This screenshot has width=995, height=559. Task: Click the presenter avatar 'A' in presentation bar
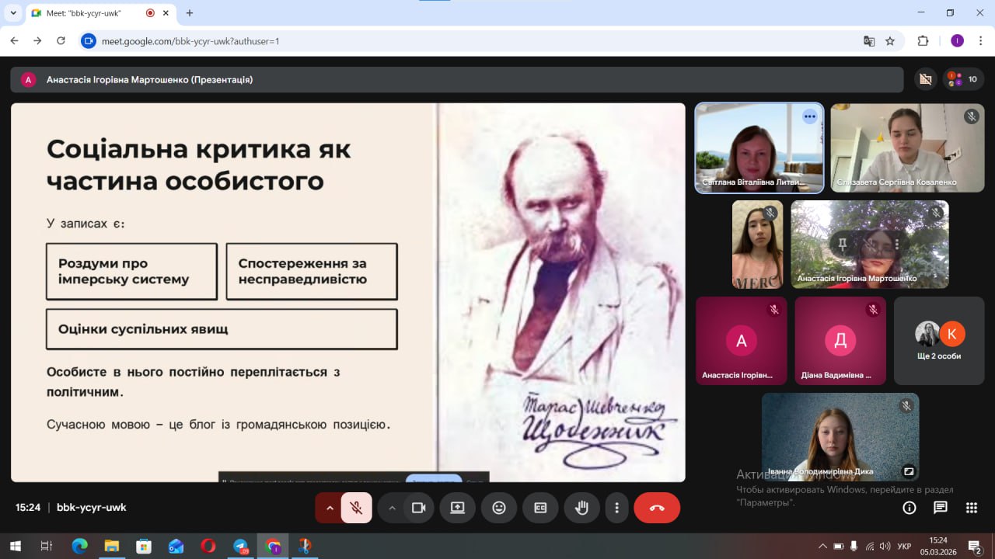click(29, 79)
